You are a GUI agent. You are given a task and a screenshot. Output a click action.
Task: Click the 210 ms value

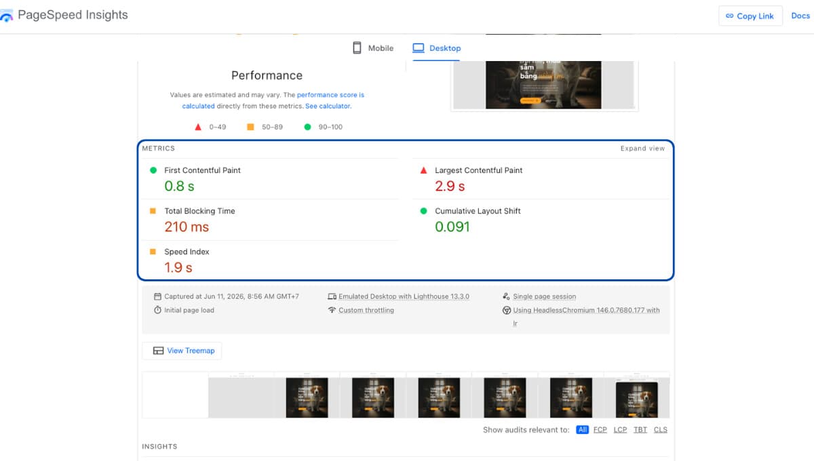[187, 226]
